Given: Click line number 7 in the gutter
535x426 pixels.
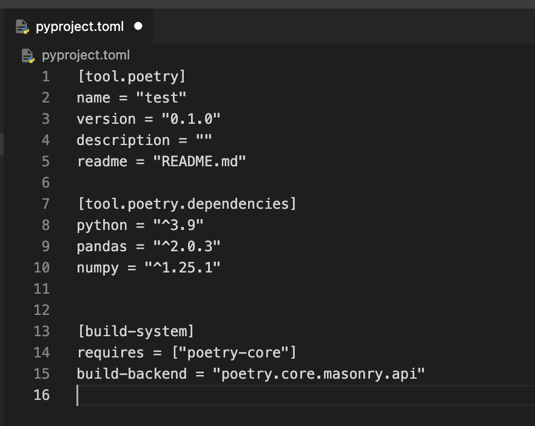Looking at the screenshot, I should [45, 204].
